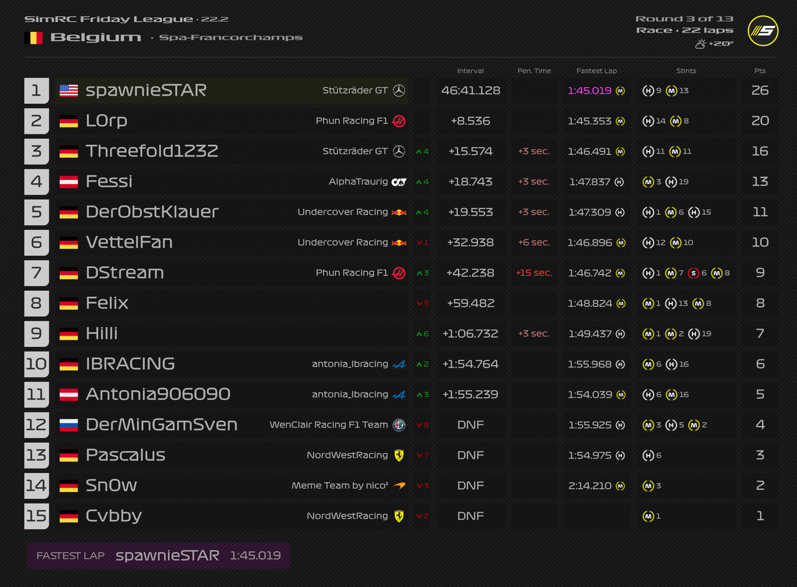Click the Mercedes logo in spawnieSTAR's row
The width and height of the screenshot is (797, 587).
[399, 90]
